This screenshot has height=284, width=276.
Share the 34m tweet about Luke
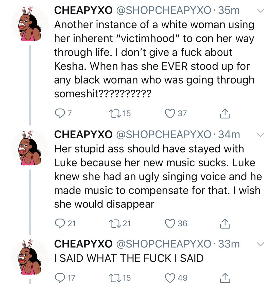(x=225, y=224)
